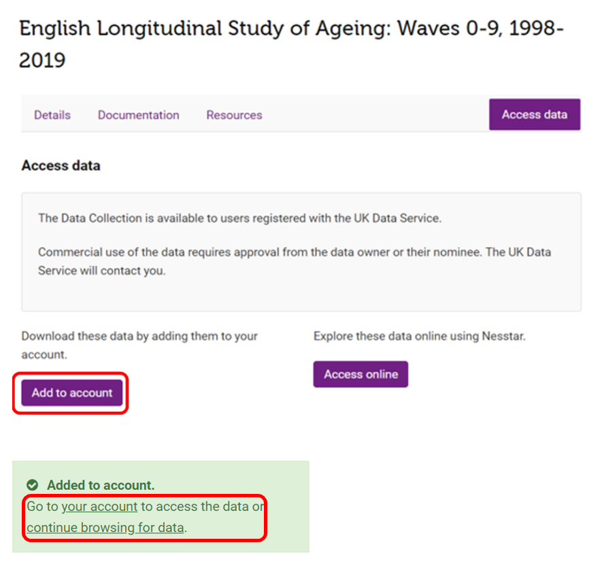Click 'to access the data or' text
This screenshot has width=604, height=566.
click(203, 506)
